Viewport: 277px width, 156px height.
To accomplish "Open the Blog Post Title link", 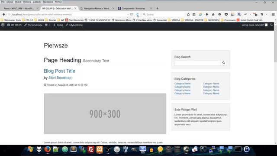I will tap(60, 71).
